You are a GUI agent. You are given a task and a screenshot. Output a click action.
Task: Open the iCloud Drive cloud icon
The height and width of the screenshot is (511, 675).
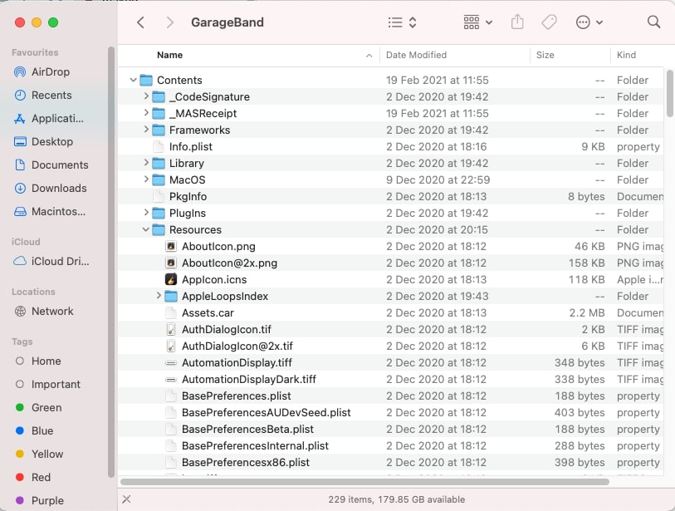tap(20, 261)
